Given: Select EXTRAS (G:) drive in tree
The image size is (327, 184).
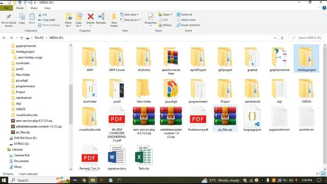Looking at the screenshot, I should [21, 144].
